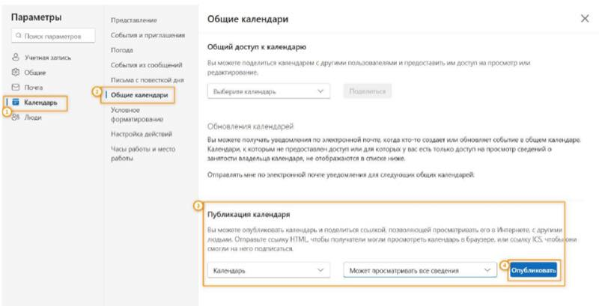The image size is (599, 306).
Task: Click the Calendar icon in sidebar
Action: [16, 102]
